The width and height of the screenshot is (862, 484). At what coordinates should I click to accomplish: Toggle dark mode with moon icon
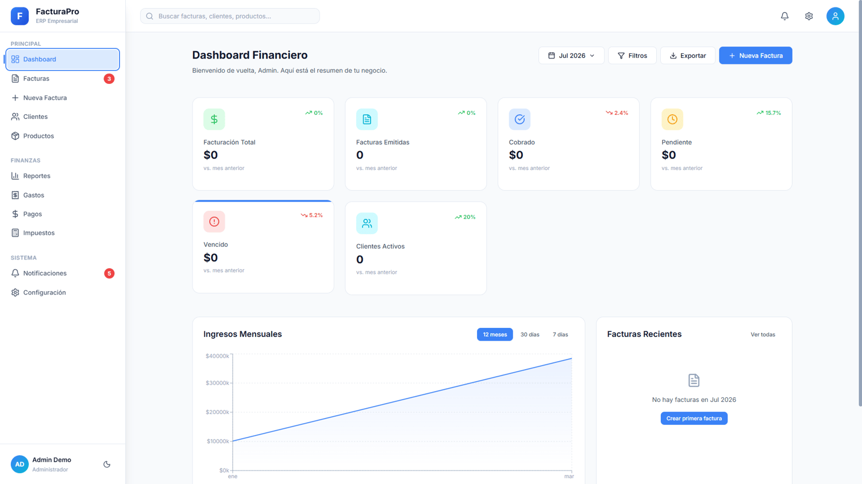107,464
